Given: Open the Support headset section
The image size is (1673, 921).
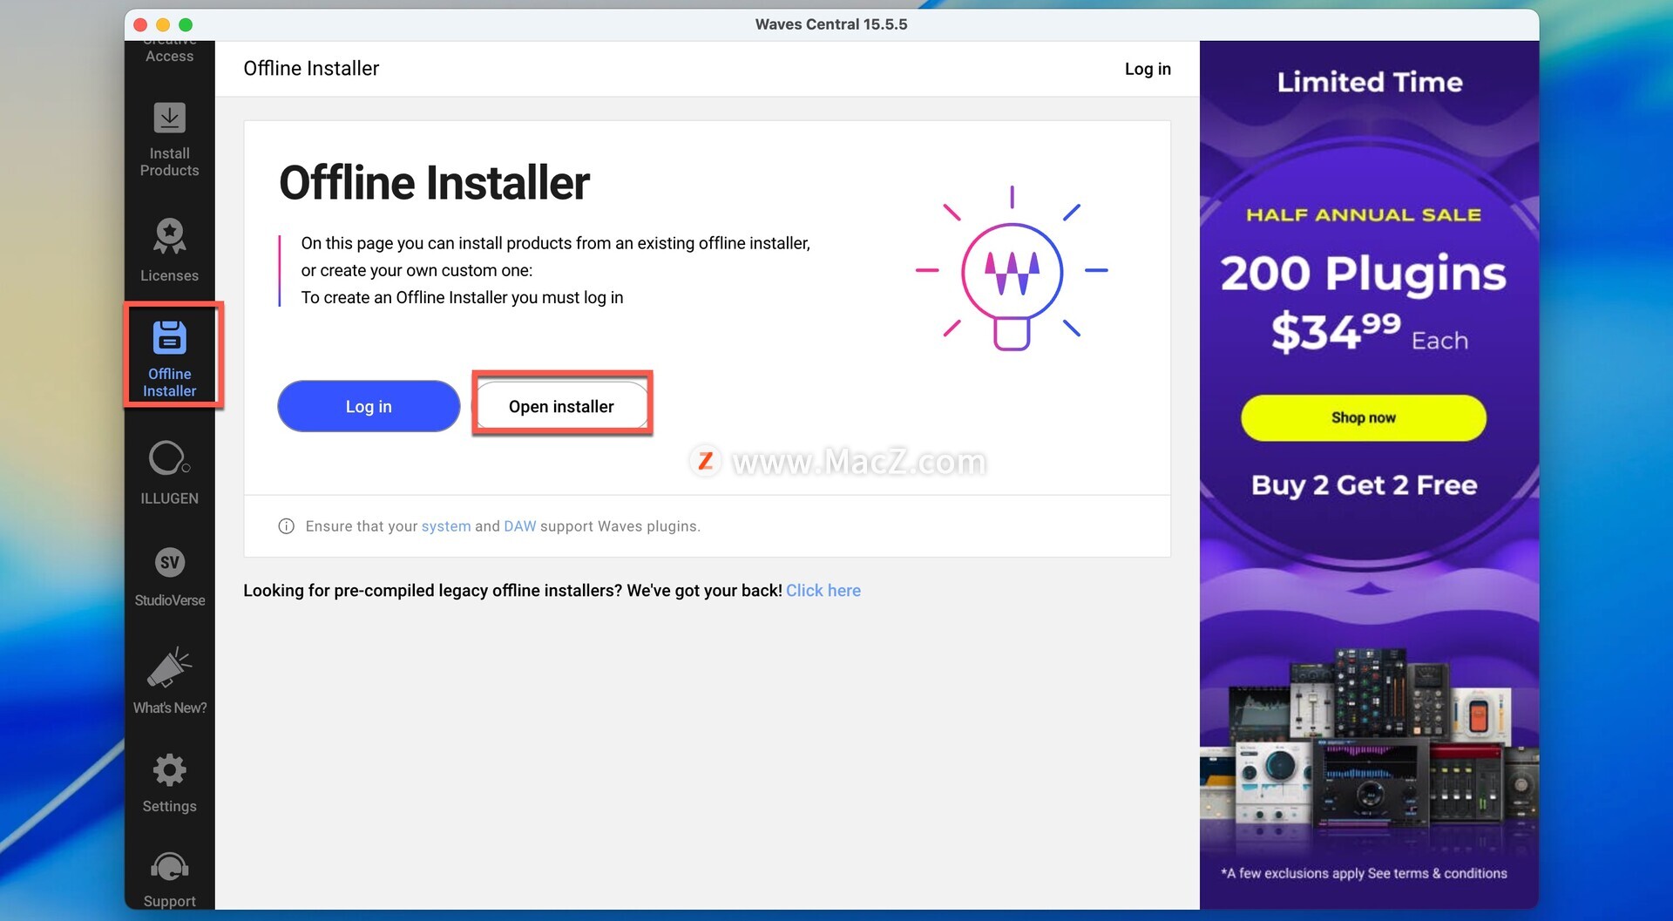Looking at the screenshot, I should [x=169, y=878].
